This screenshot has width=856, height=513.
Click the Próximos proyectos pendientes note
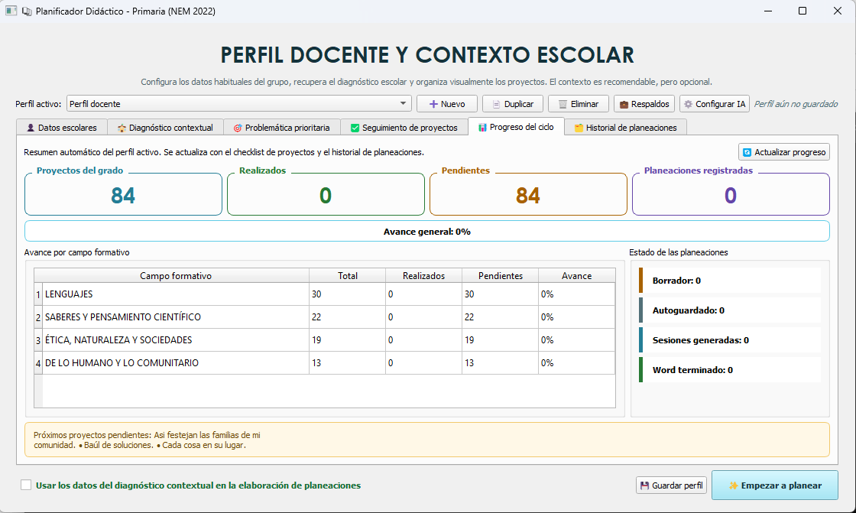[427, 440]
